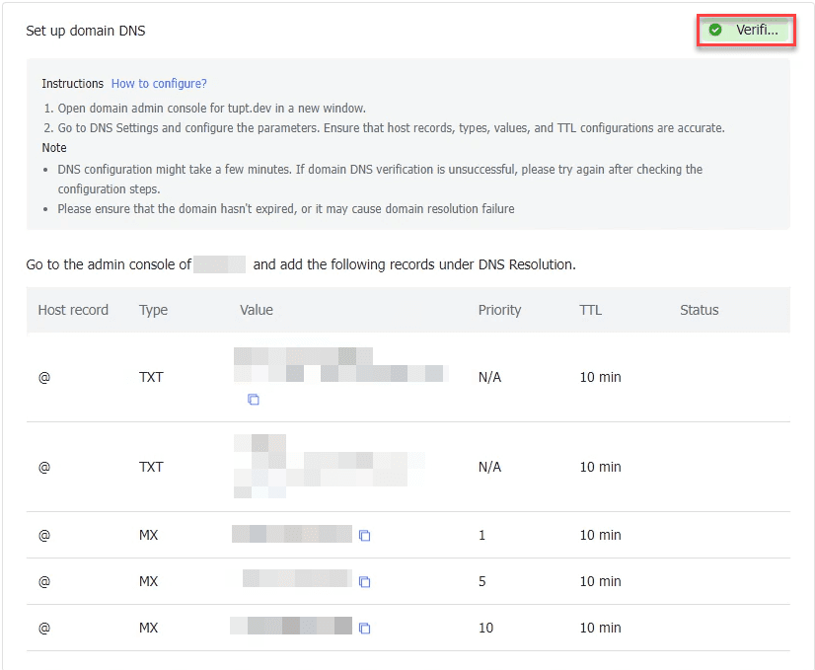This screenshot has height=670, width=815.
Task: Click the Instructions label
Action: click(73, 84)
